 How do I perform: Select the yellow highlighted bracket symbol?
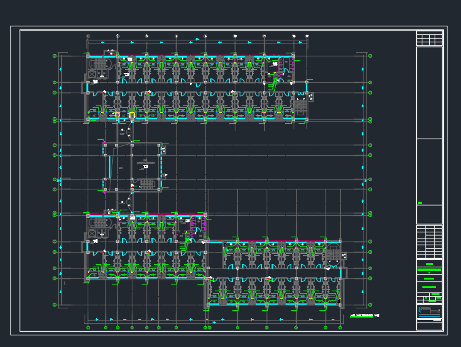[132, 115]
